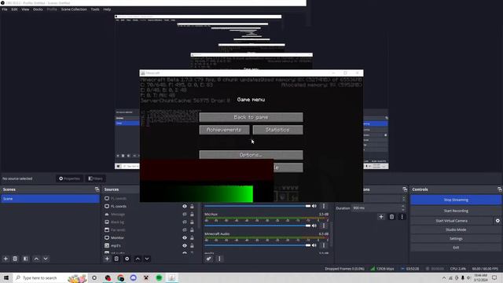Open the File menu
Viewport: 503px width, 283px height.
[5, 9]
